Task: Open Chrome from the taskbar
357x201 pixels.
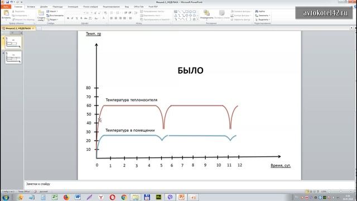Action: 124,197
